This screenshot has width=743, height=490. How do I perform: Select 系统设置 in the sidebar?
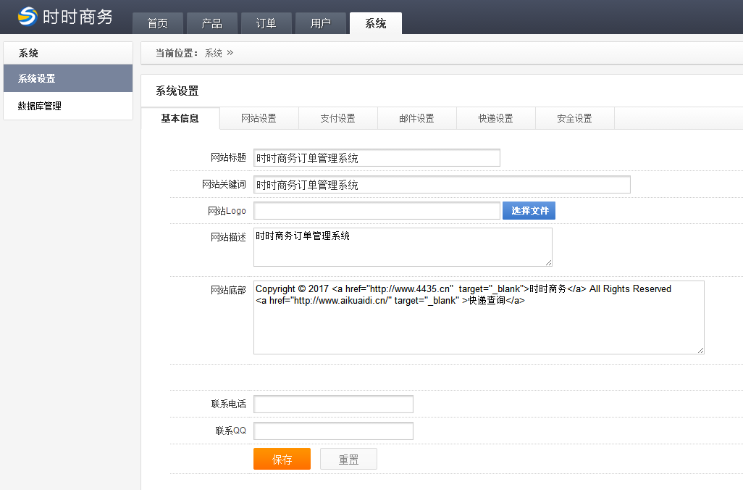point(68,78)
